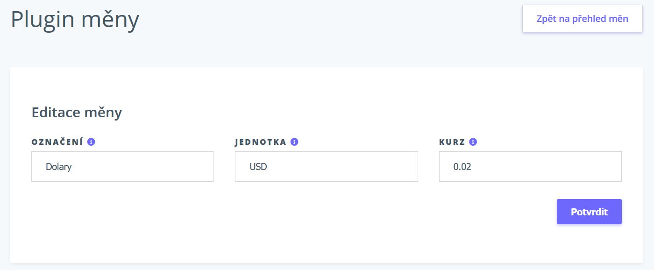The width and height of the screenshot is (654, 270).
Task: Go back via Zpět na přehled měn
Action: (x=583, y=19)
